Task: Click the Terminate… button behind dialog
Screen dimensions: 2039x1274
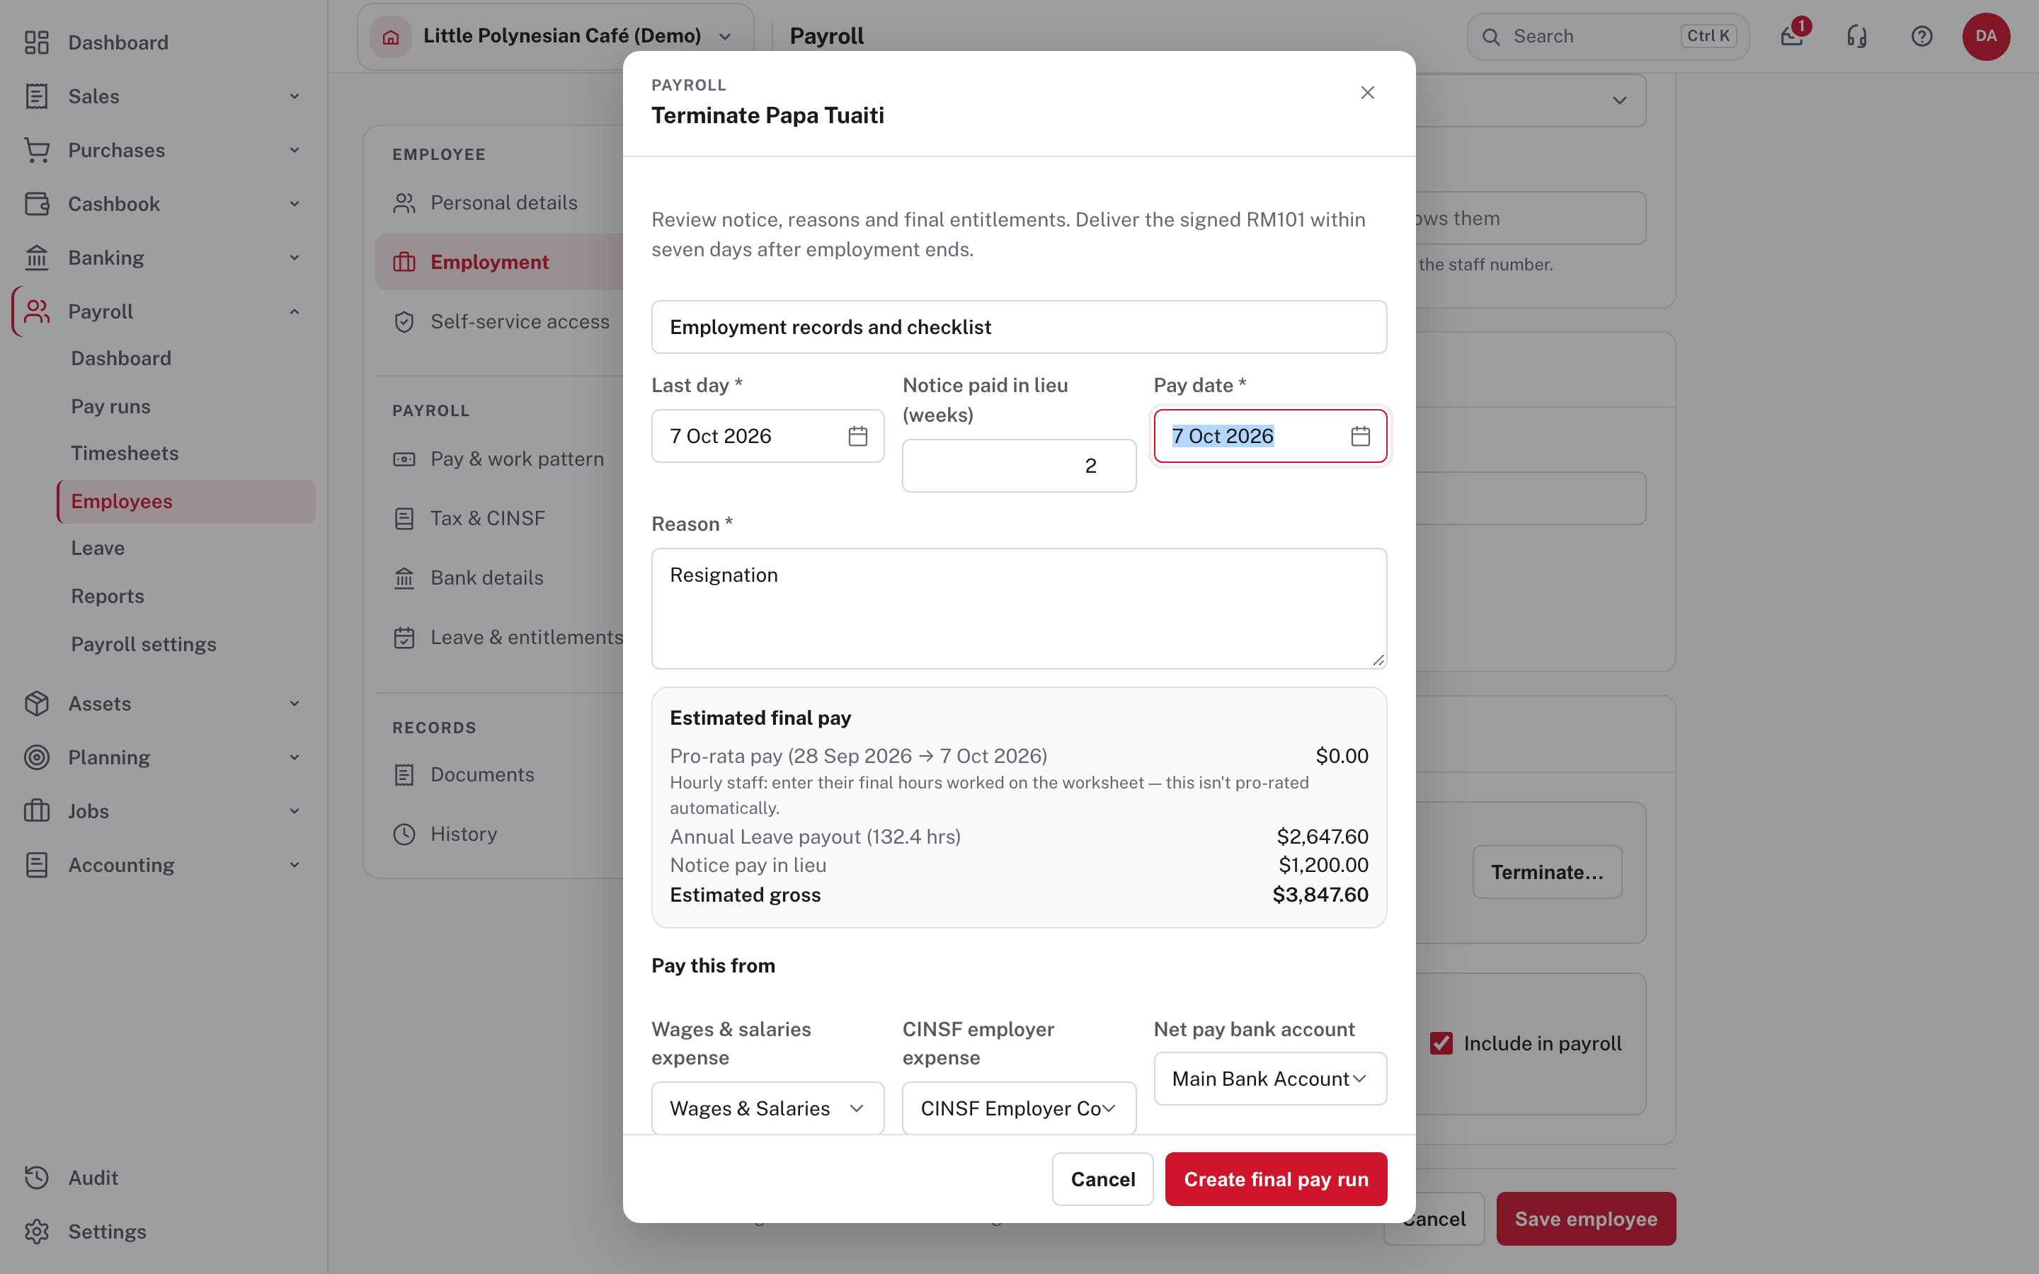Action: coord(1547,872)
